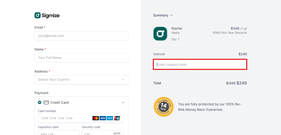Click the "Yearly" billing label
This screenshot has width=281, height=135.
point(175,33)
